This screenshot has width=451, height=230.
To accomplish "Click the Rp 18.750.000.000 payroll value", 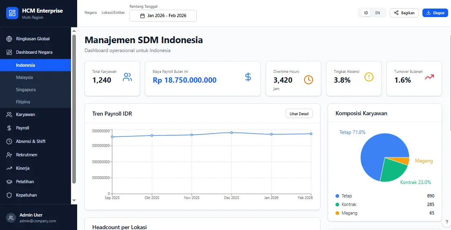I will [x=184, y=80].
